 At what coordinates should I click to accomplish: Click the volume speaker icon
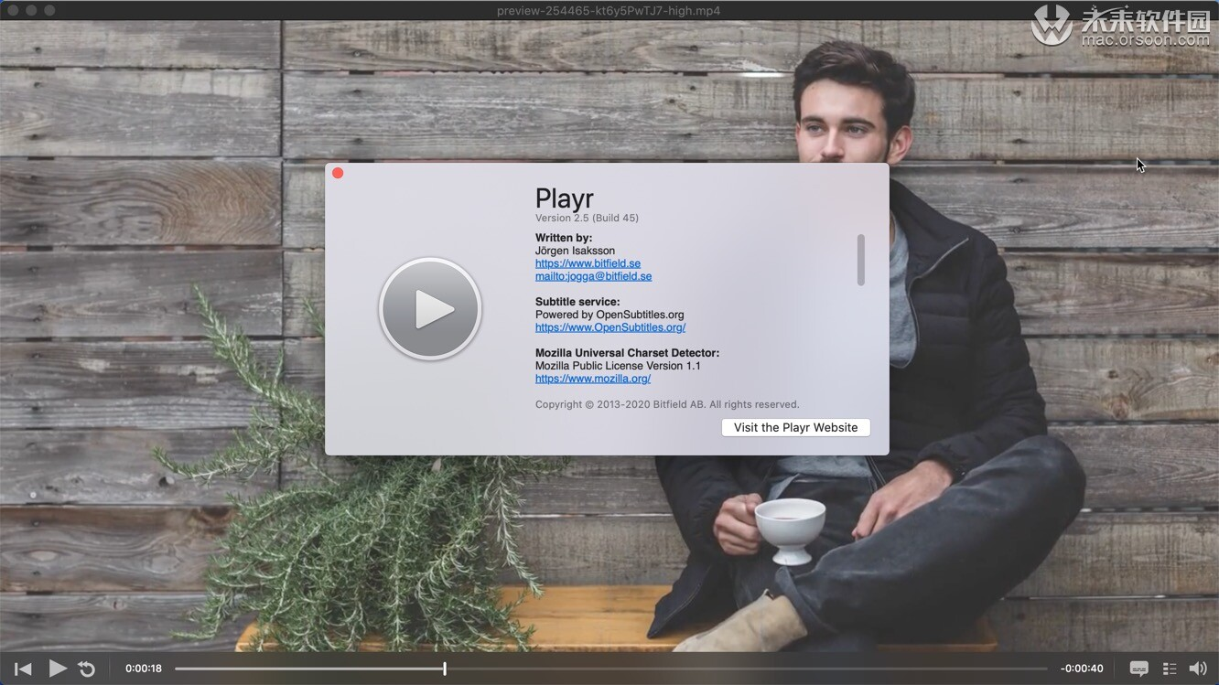(x=1197, y=669)
